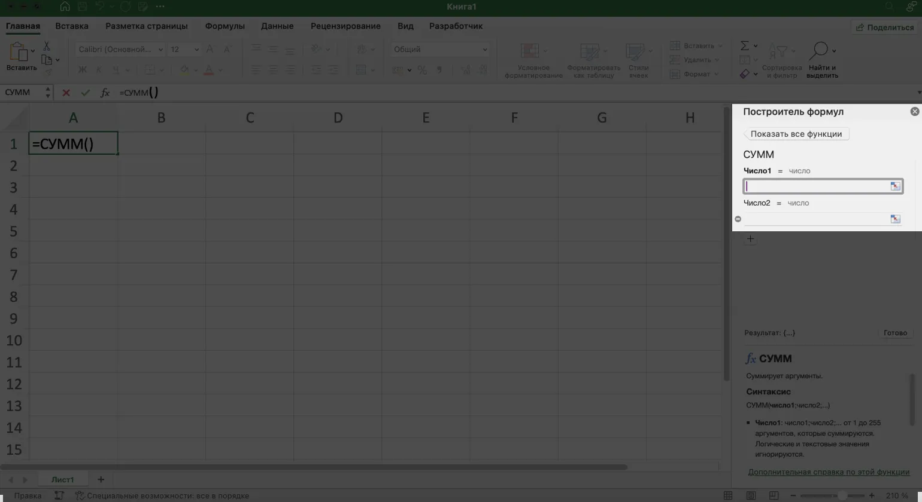Open the Calibri font name dropdown
The image size is (922, 502).
pyautogui.click(x=160, y=50)
